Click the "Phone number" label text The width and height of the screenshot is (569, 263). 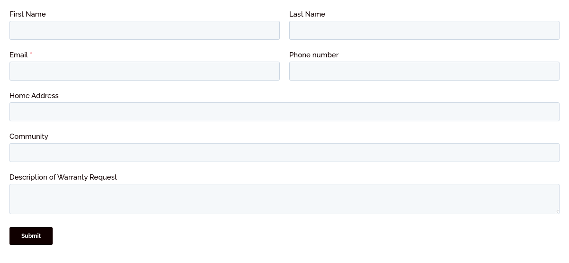tap(314, 55)
